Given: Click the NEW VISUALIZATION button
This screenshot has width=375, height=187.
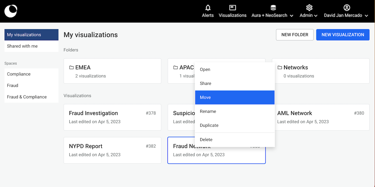Looking at the screenshot, I should point(343,35).
